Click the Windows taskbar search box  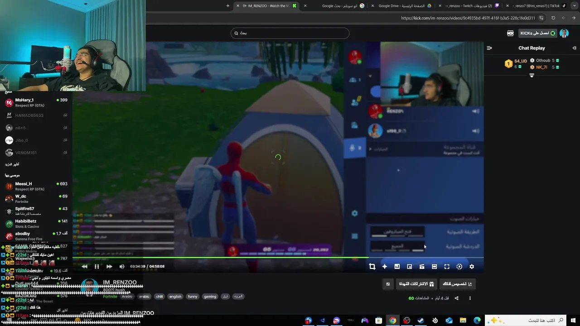pos(525,321)
